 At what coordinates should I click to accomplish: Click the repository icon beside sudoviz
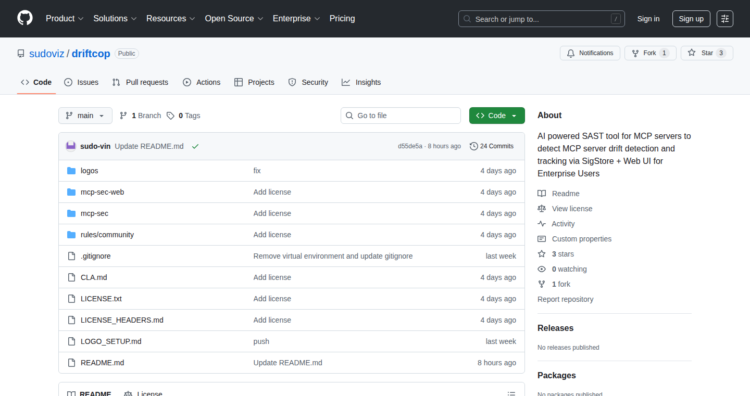coord(21,54)
